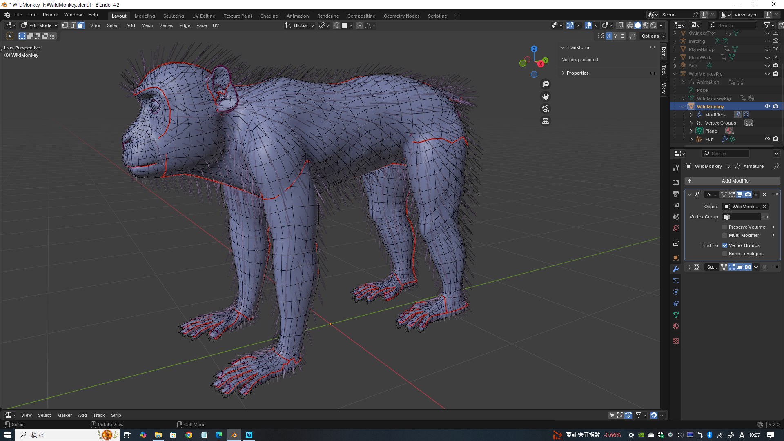784x441 pixels.
Task: Remove the Subdivision modifier with X
Action: (764, 267)
